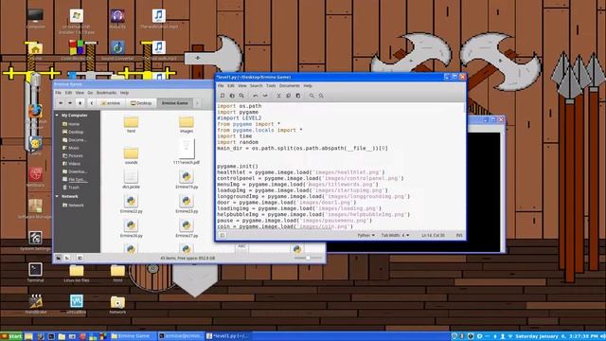Open the terminal window button in the taskbar

[x=181, y=336]
